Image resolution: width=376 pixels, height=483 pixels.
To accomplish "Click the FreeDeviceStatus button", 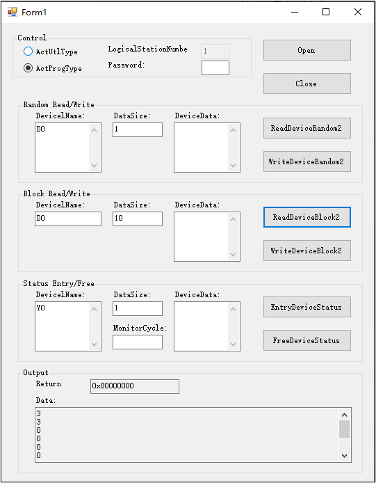I will (x=306, y=340).
